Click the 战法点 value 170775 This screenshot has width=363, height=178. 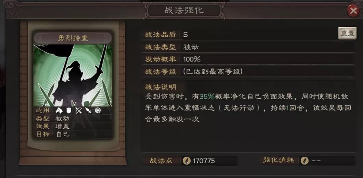[204, 161]
